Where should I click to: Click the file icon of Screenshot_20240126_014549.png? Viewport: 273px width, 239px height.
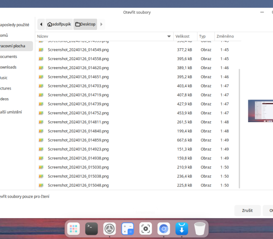[41, 50]
